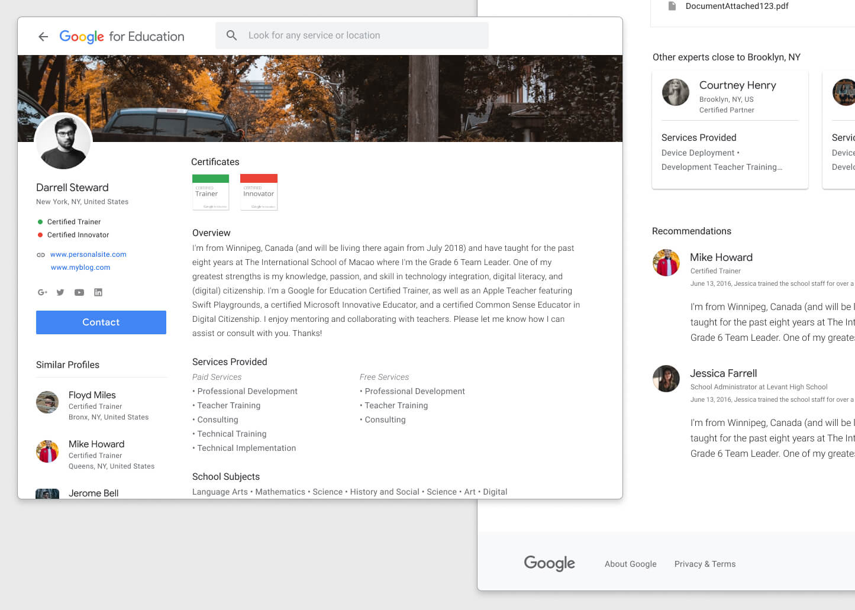Click Jessica Farrell's avatar in Recommendations
Image resolution: width=855 pixels, height=610 pixels.
tap(666, 379)
